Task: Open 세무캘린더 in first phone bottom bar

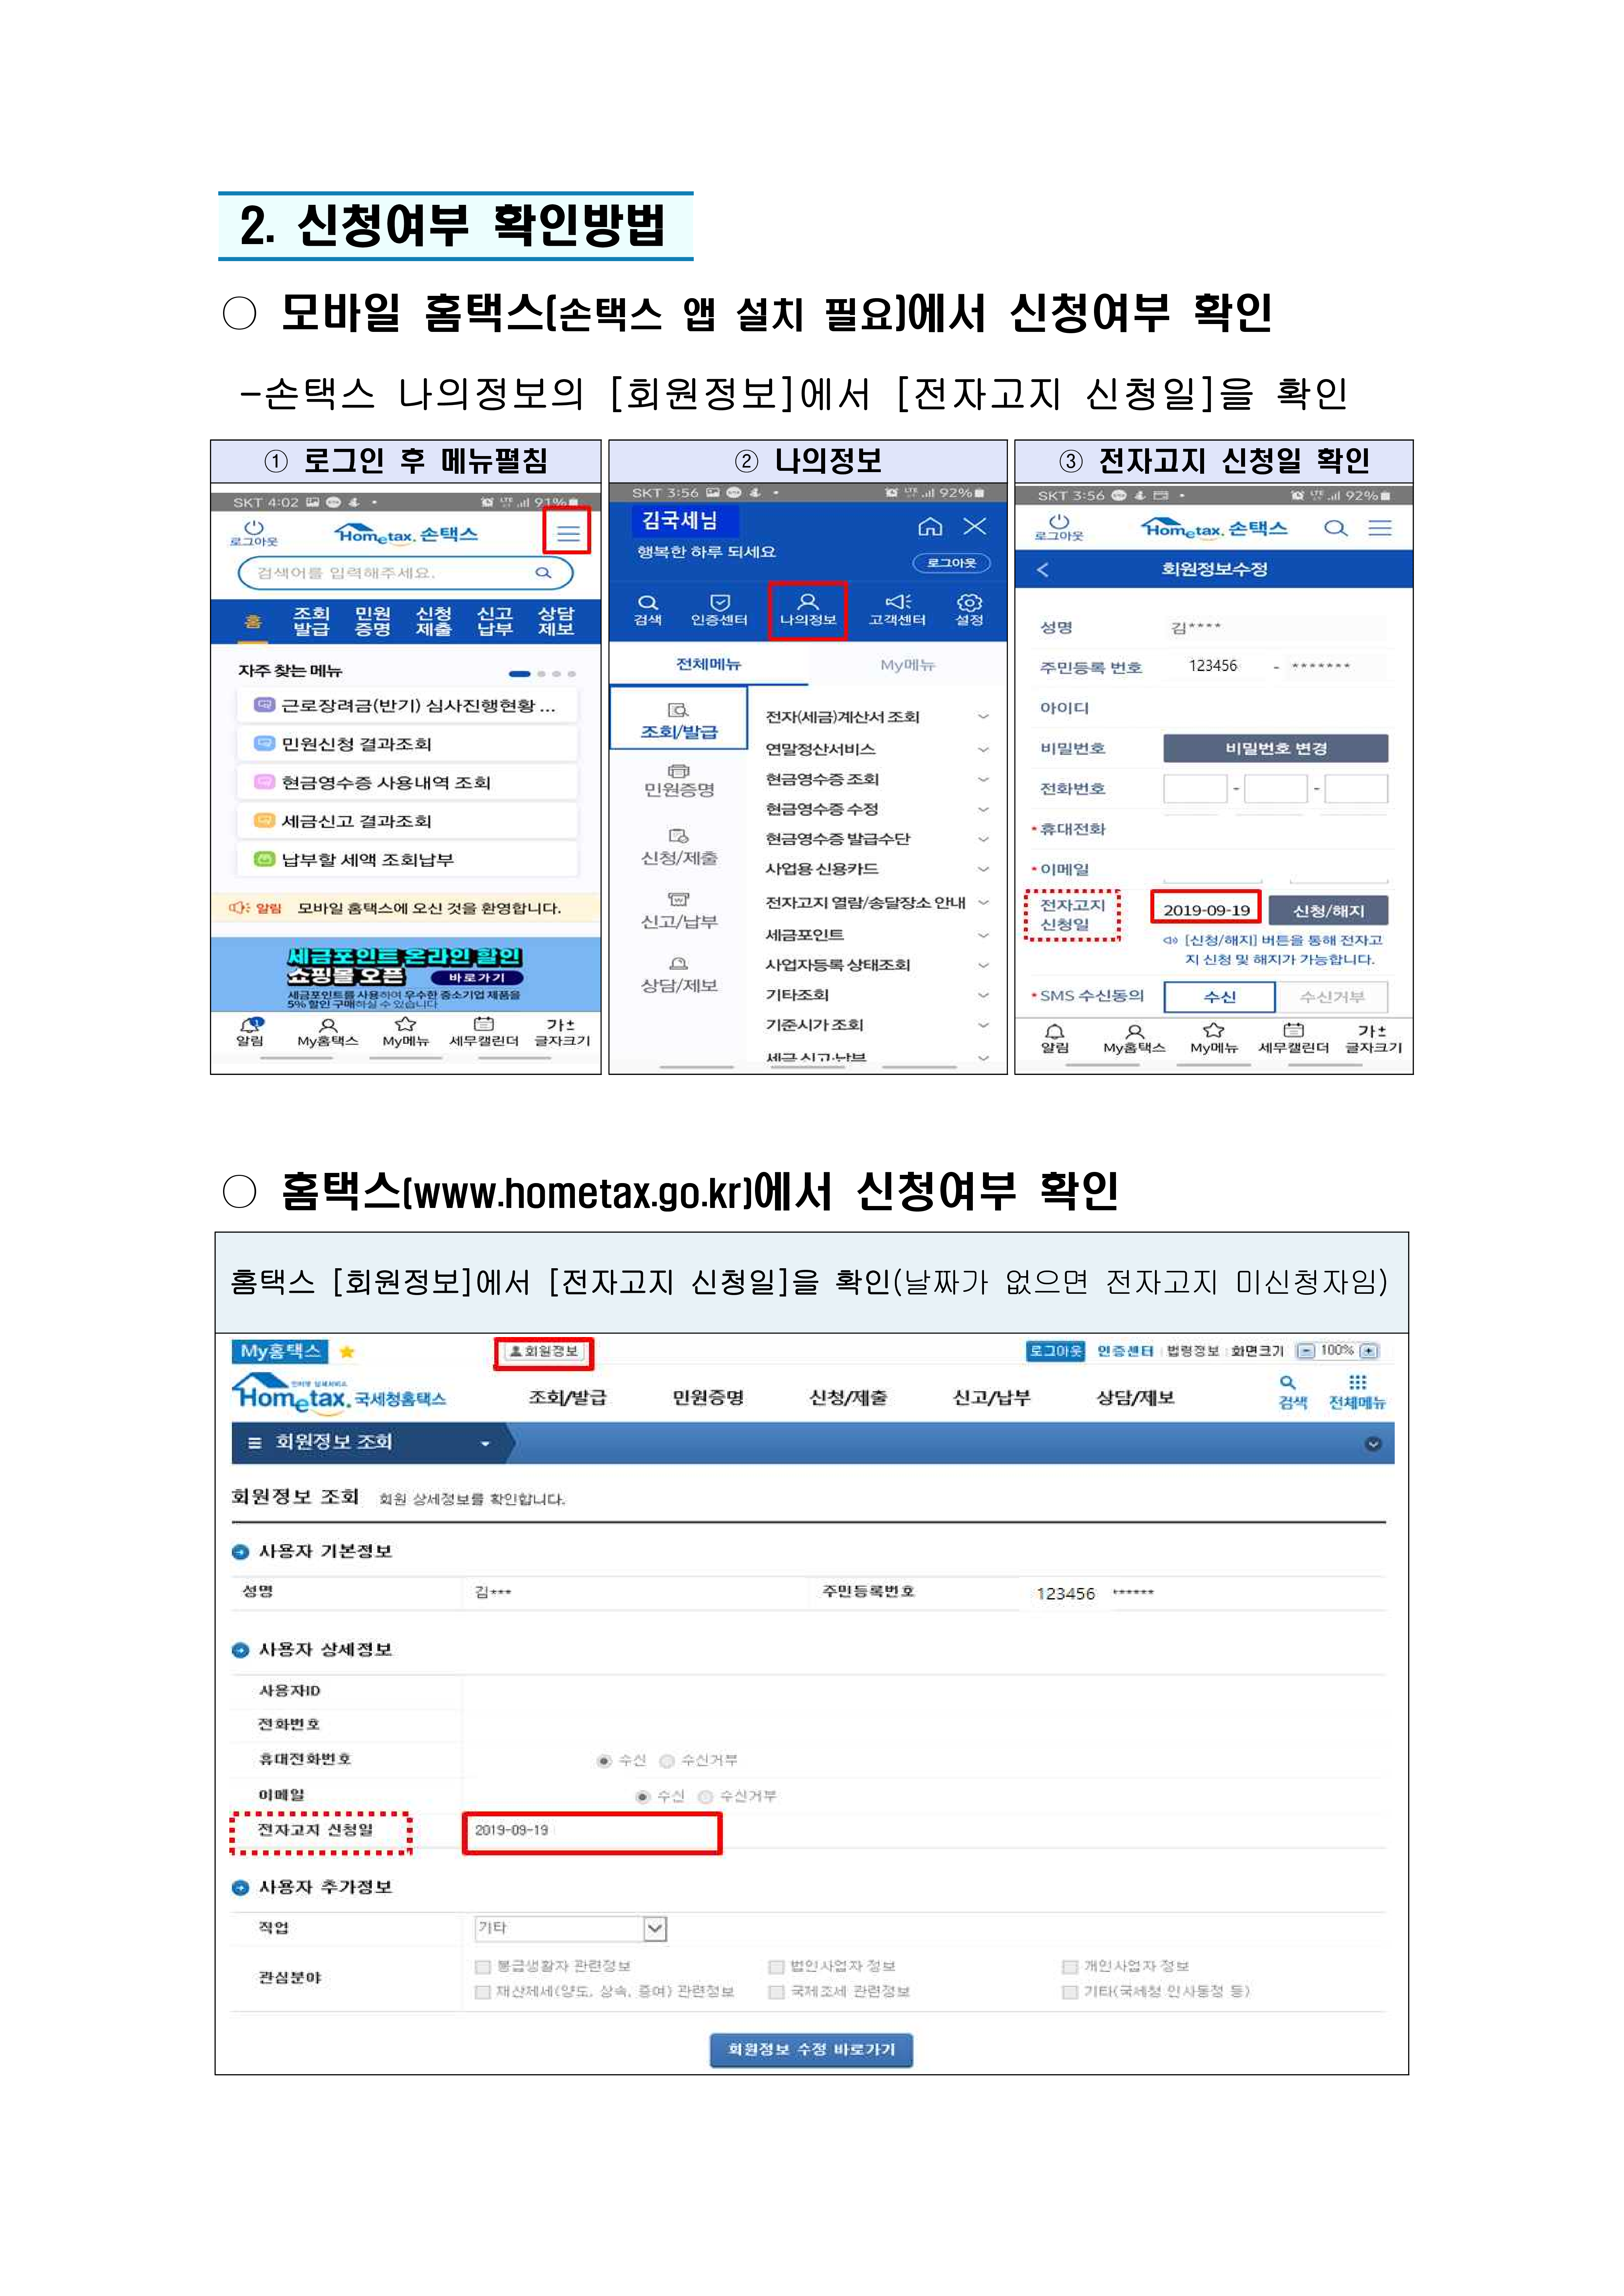Action: (484, 1032)
